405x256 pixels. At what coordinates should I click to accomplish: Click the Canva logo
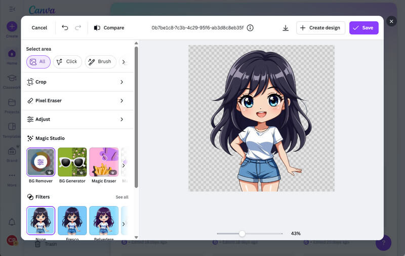[42, 10]
